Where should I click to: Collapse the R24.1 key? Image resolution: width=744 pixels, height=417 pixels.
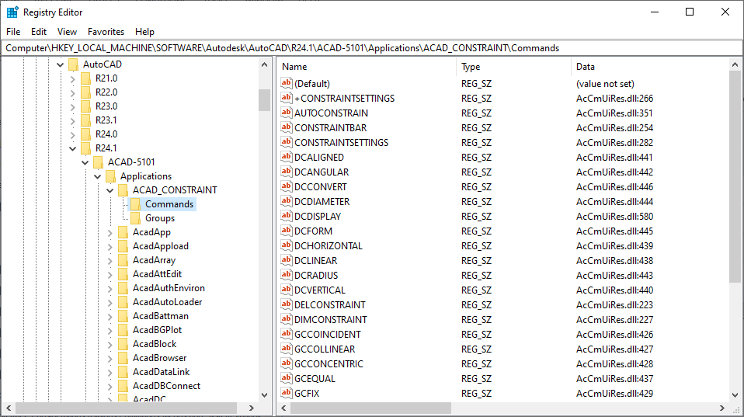[72, 148]
